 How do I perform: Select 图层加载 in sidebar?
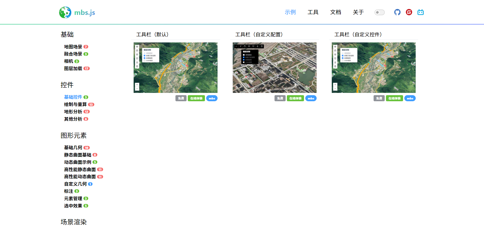click(x=73, y=69)
